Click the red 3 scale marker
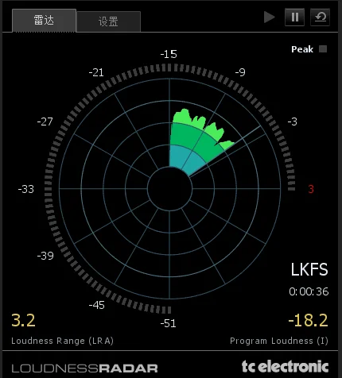342x378 pixels. pyautogui.click(x=311, y=189)
